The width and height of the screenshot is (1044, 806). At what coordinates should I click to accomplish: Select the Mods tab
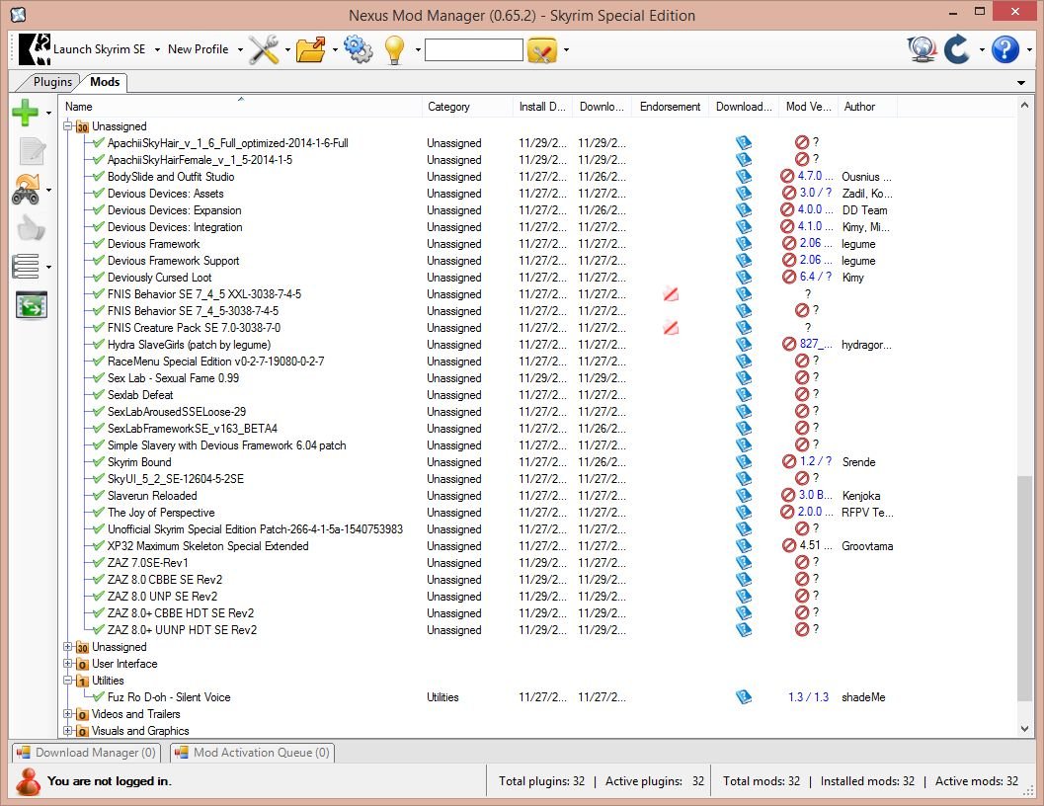105,82
